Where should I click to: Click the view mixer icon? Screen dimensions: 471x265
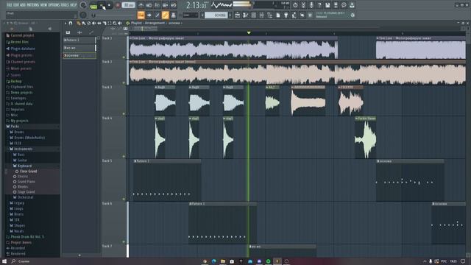pos(262,15)
